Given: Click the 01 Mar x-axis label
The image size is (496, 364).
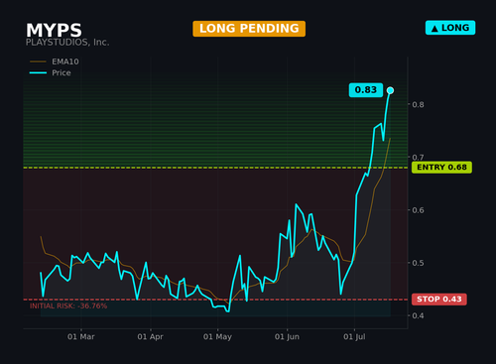Looking at the screenshot, I should tap(81, 337).
